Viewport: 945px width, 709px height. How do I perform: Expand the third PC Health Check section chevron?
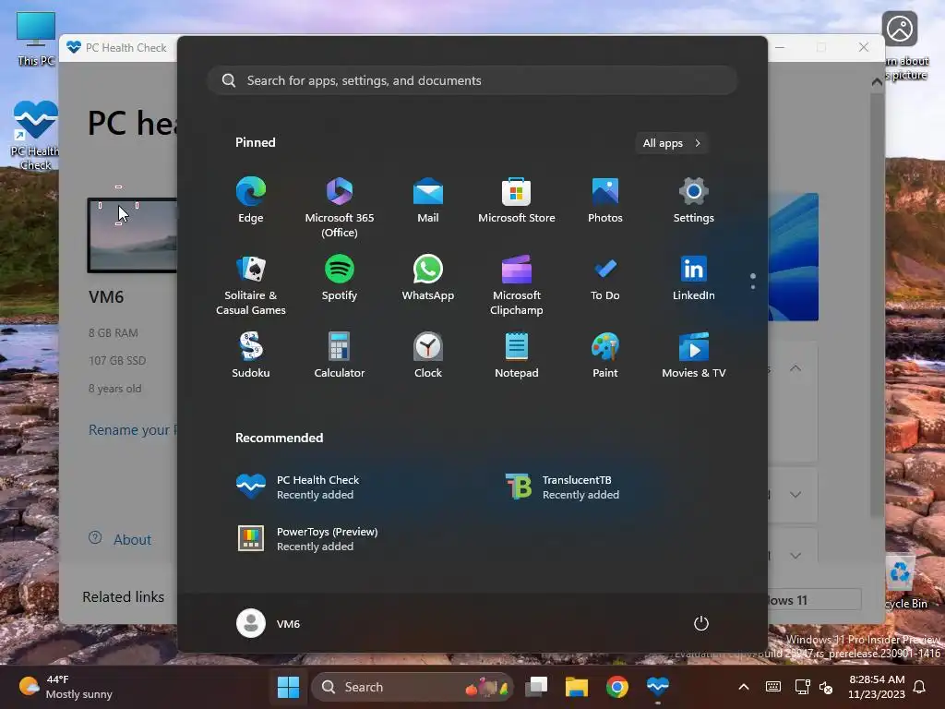pyautogui.click(x=795, y=555)
